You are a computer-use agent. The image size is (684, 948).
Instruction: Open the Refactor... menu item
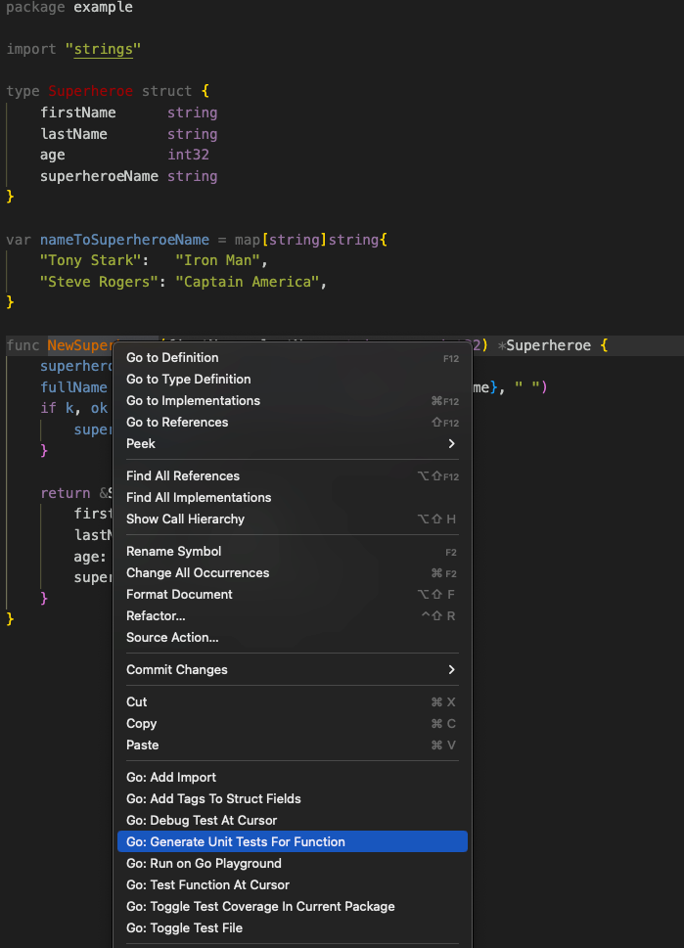click(156, 616)
